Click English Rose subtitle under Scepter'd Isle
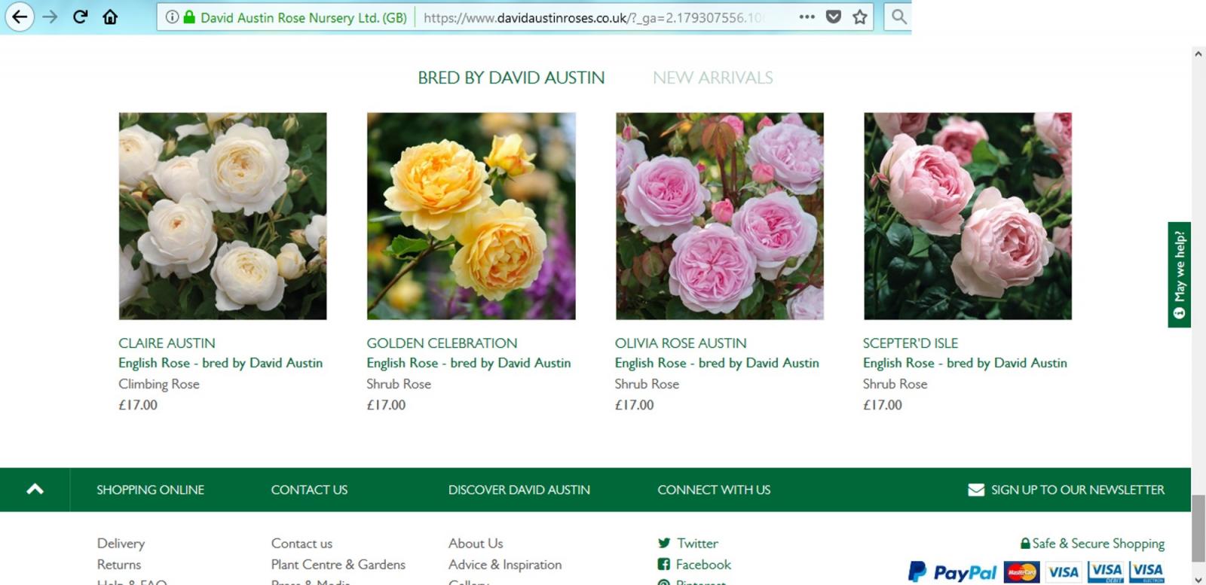The height and width of the screenshot is (585, 1206). [x=965, y=363]
